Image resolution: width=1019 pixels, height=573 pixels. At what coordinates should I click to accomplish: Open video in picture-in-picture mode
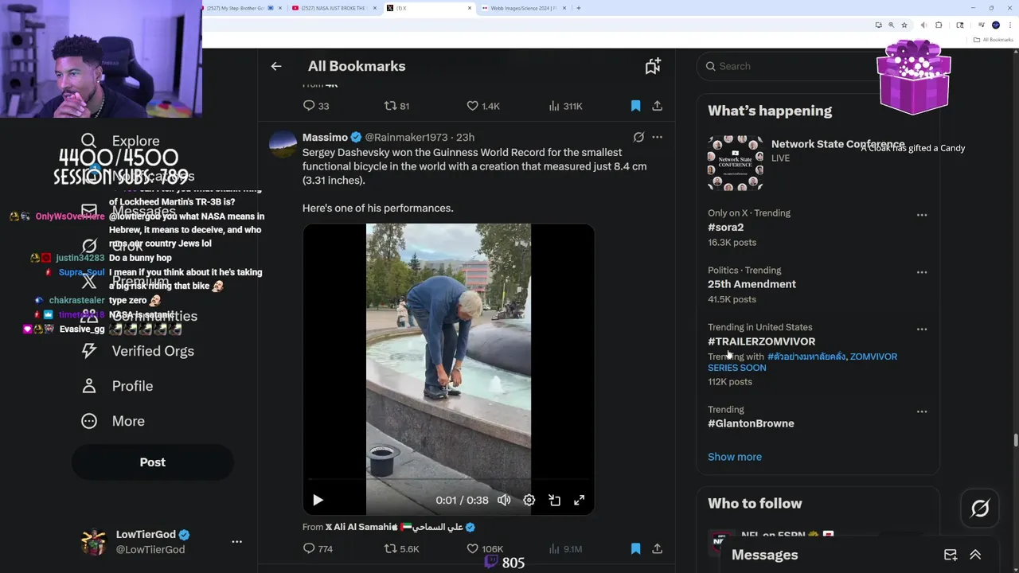(555, 500)
